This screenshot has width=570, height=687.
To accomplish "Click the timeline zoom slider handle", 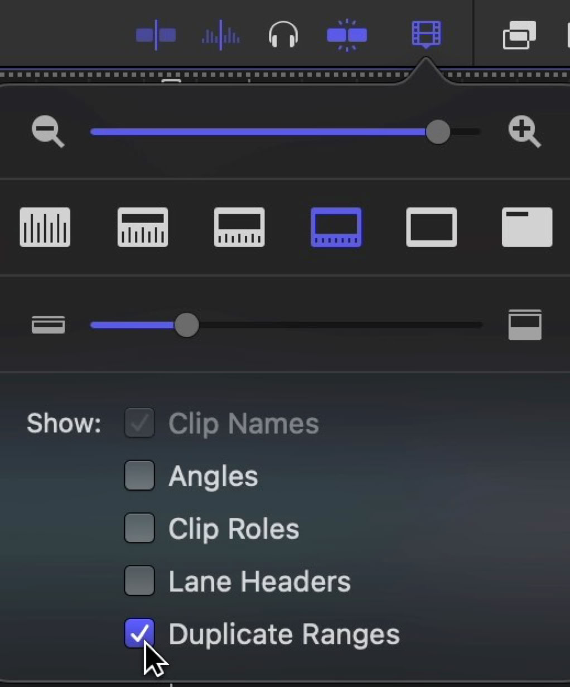I will coord(438,132).
